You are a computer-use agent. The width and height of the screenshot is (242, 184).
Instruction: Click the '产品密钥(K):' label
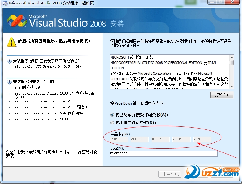[120, 134]
